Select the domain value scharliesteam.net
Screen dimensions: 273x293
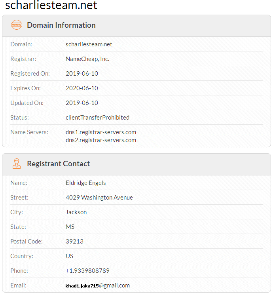coord(89,44)
